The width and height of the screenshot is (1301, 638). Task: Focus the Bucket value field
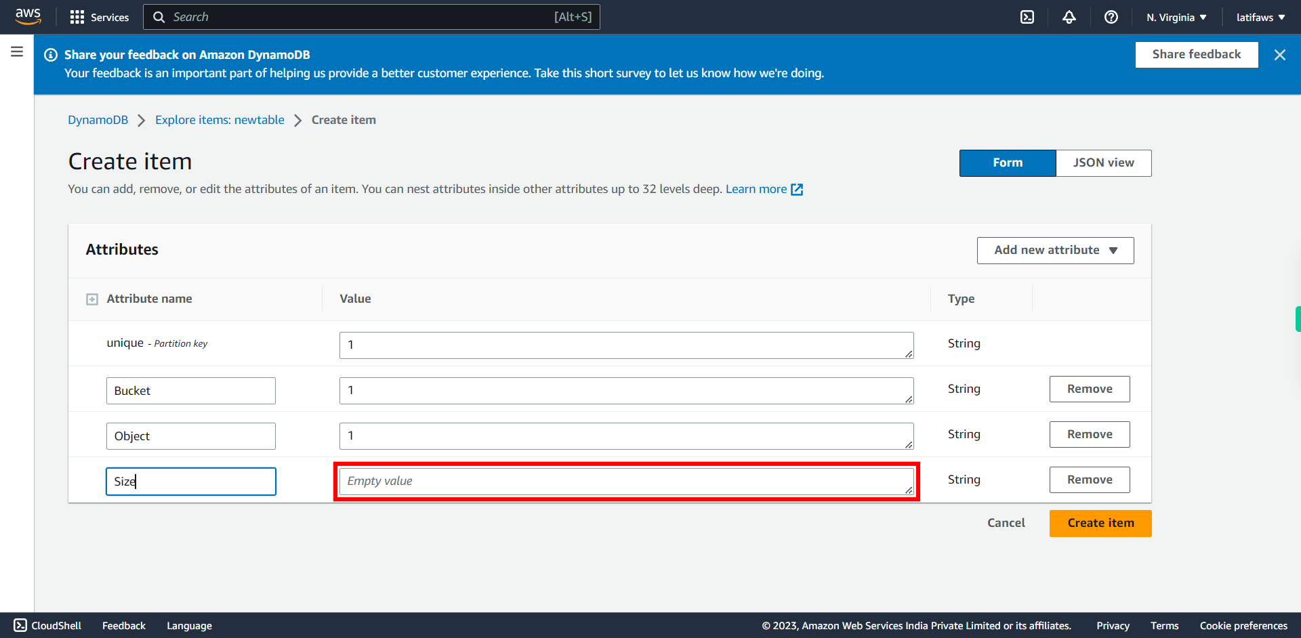(x=626, y=391)
